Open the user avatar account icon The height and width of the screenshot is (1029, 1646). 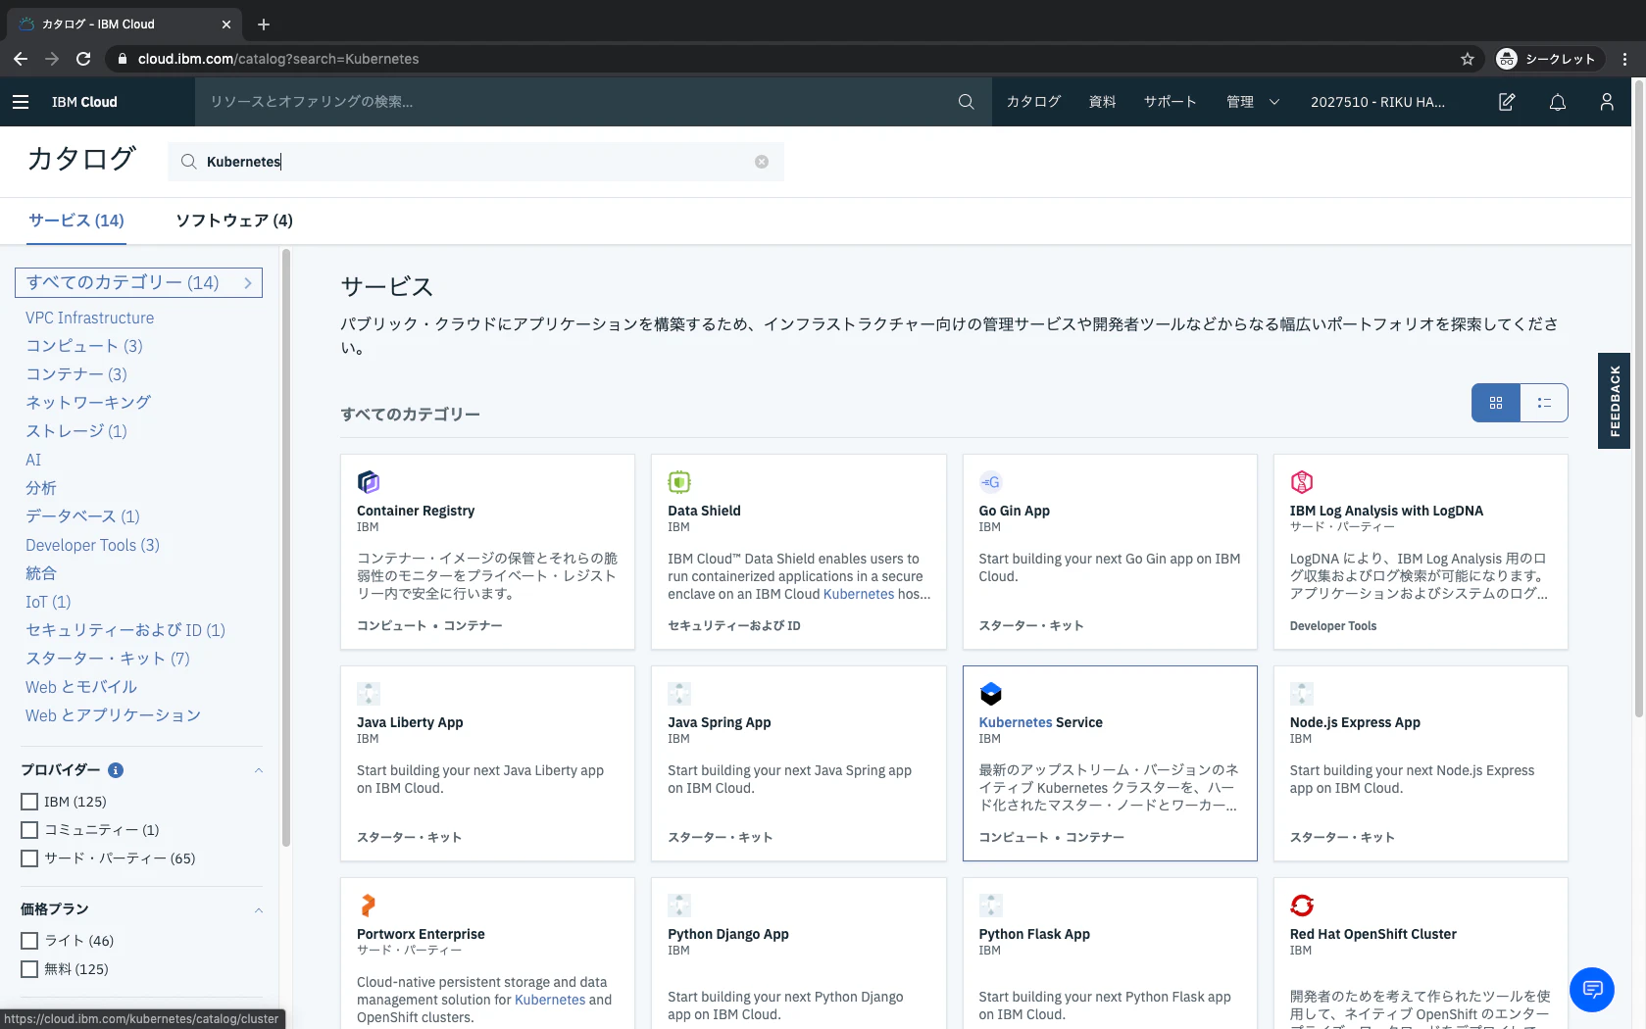(x=1607, y=101)
